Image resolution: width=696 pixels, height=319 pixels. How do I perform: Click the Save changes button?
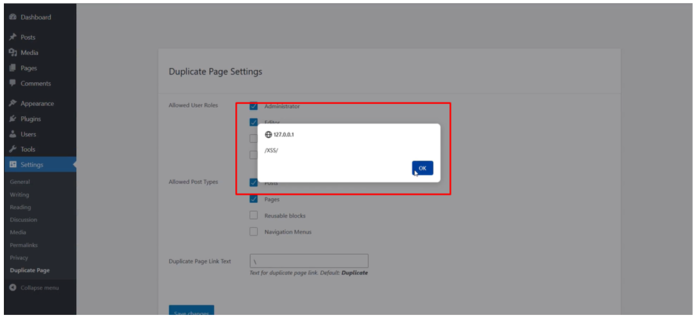tap(191, 312)
